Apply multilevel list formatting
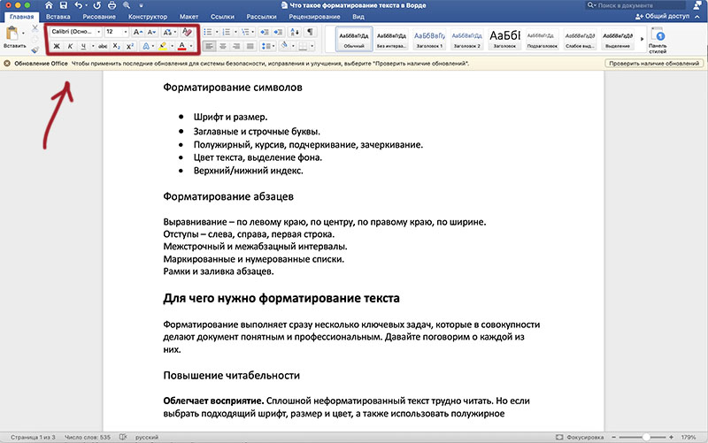708x443 pixels. 245,32
